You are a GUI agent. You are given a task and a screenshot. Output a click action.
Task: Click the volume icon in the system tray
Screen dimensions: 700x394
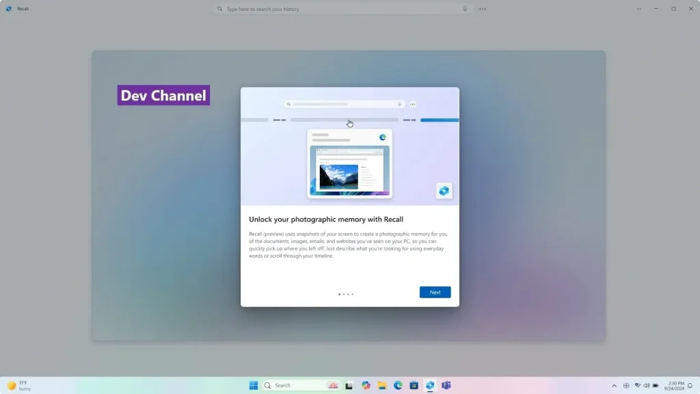(x=647, y=386)
